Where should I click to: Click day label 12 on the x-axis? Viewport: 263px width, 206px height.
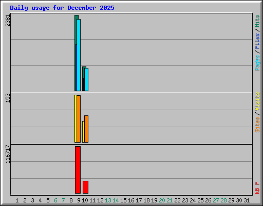pos(100,200)
